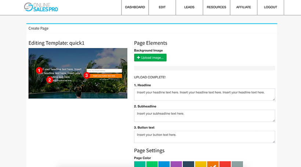Open the Dashboard menu item
301x167 pixels.
[x=135, y=7]
